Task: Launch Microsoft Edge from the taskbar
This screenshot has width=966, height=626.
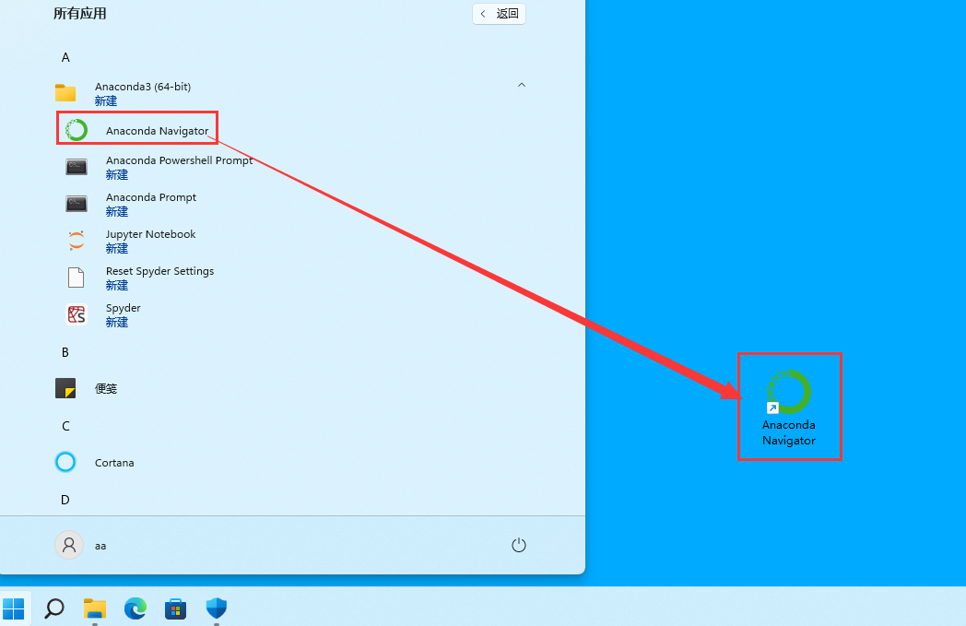Action: (135, 608)
